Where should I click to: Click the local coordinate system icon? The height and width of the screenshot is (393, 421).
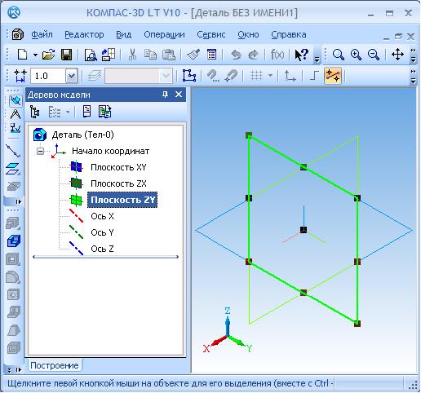tap(290, 76)
